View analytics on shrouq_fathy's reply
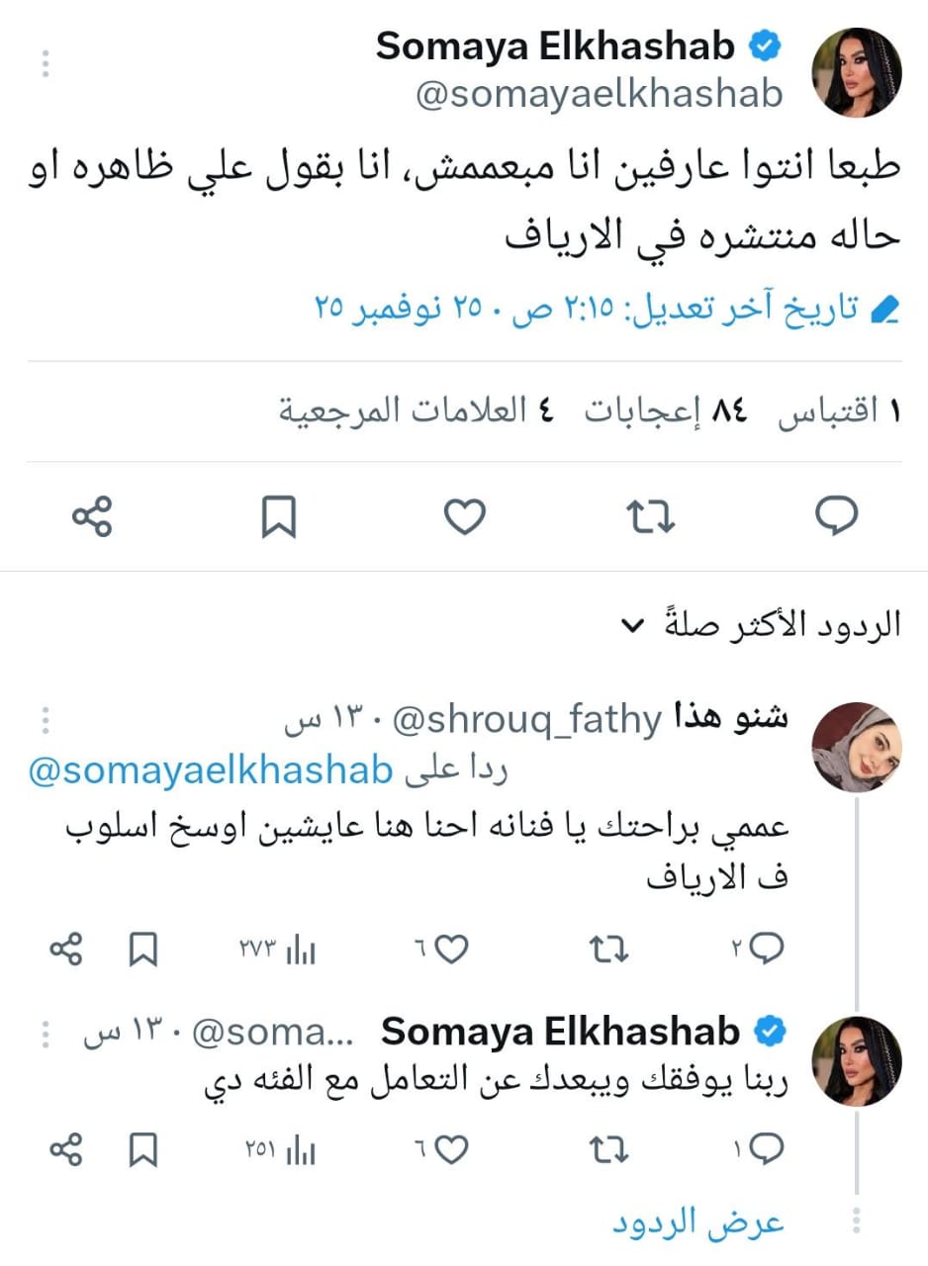928x1266 pixels. click(299, 949)
